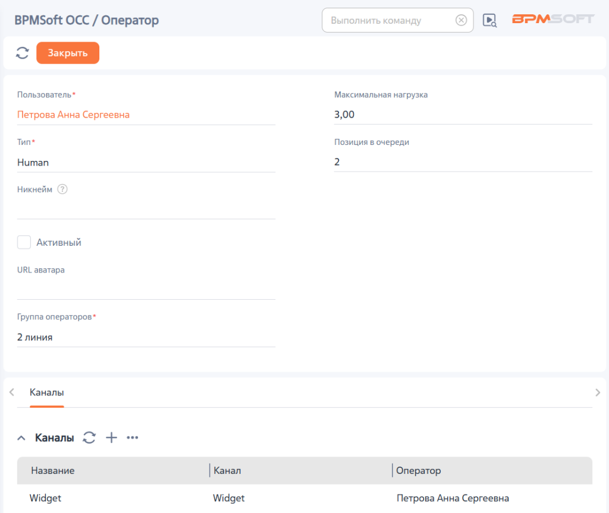The width and height of the screenshot is (609, 513).
Task: Open the Группа операторов lookup field
Action: point(146,337)
